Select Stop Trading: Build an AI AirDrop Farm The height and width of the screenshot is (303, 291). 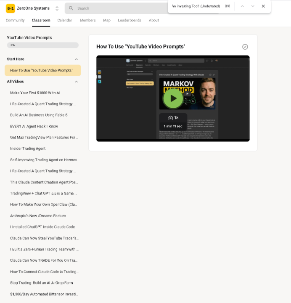42,283
